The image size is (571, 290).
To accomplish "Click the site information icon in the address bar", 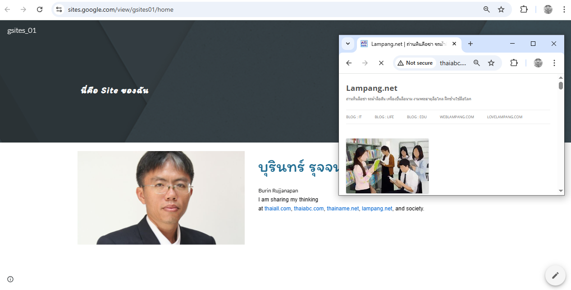I will click(x=59, y=9).
